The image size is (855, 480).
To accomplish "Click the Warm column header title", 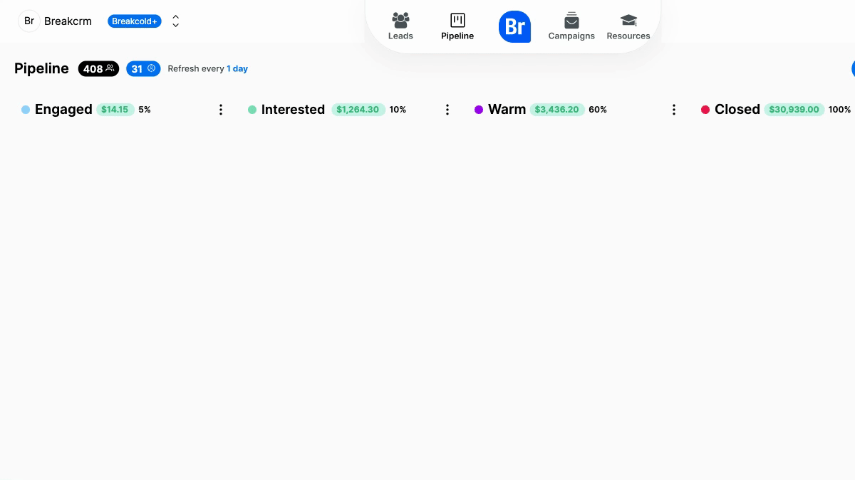I will [x=507, y=110].
